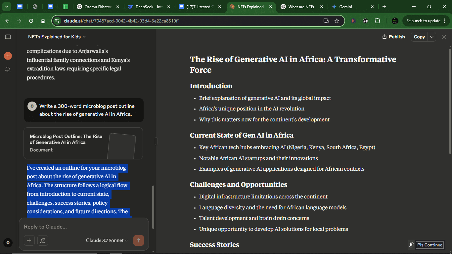Click the browser forward arrow

tap(19, 21)
